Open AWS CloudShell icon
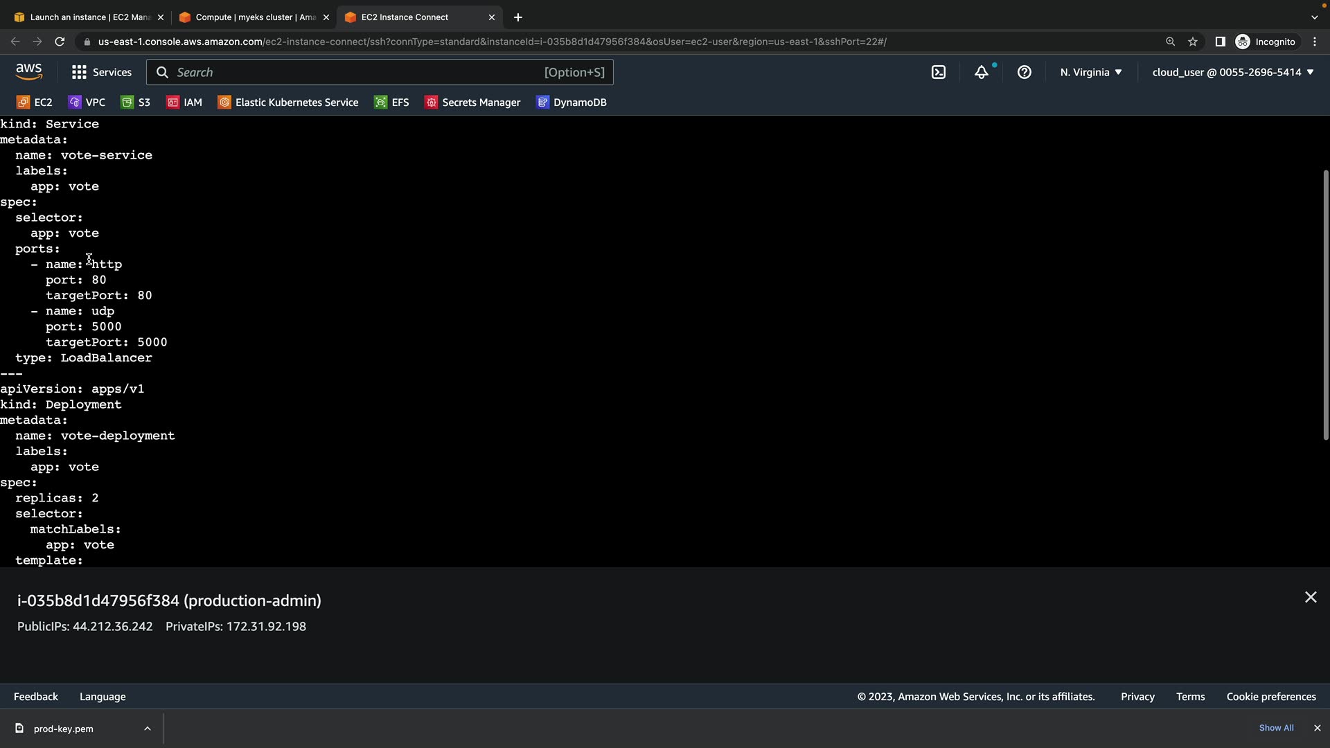The image size is (1330, 748). pyautogui.click(x=939, y=72)
